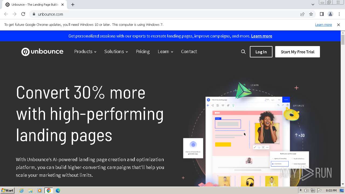345x194 pixels.
Task: Expand the Learn menu
Action: (165, 51)
